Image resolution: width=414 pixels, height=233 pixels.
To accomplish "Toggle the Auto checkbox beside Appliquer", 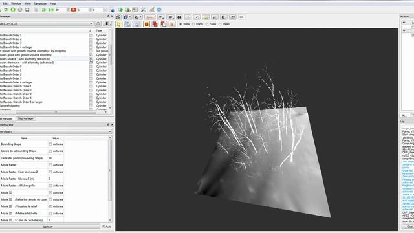I will 103,227.
